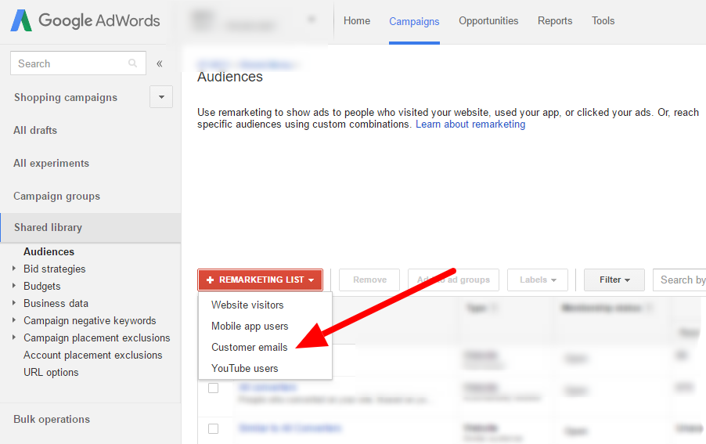Open the Tools tab

(603, 20)
